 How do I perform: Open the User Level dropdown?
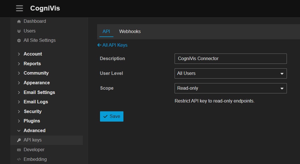click(230, 73)
